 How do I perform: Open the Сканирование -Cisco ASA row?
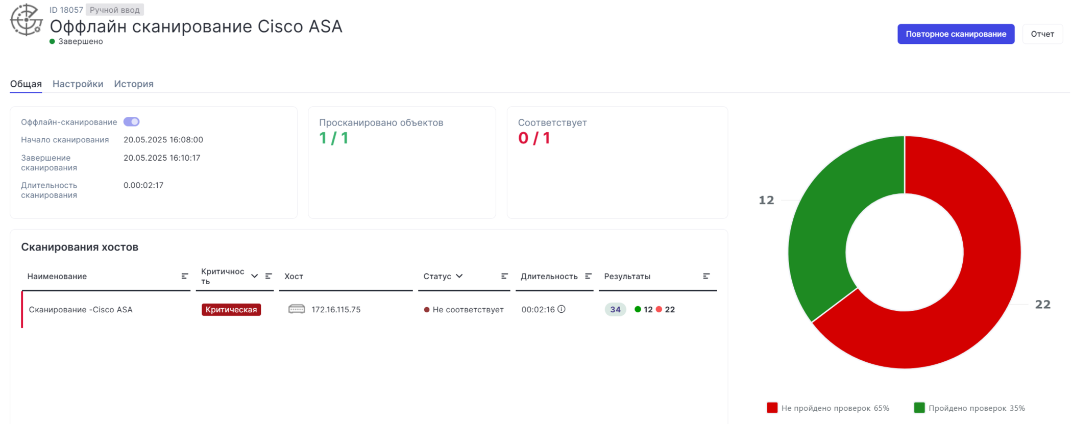click(x=81, y=310)
